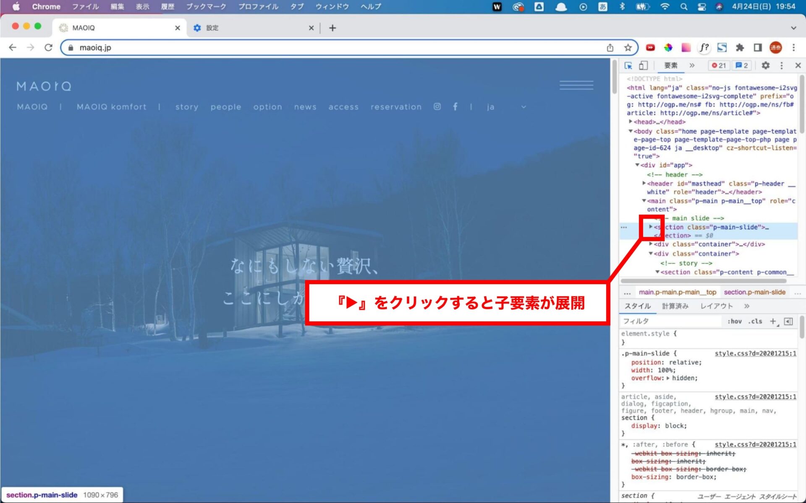This screenshot has height=503, width=806.
Task: Open the ブックマーク menu in menu bar
Action: coord(206,7)
